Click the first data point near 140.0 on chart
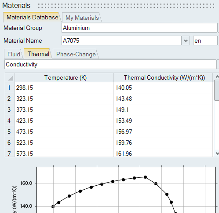 [x=53, y=206]
